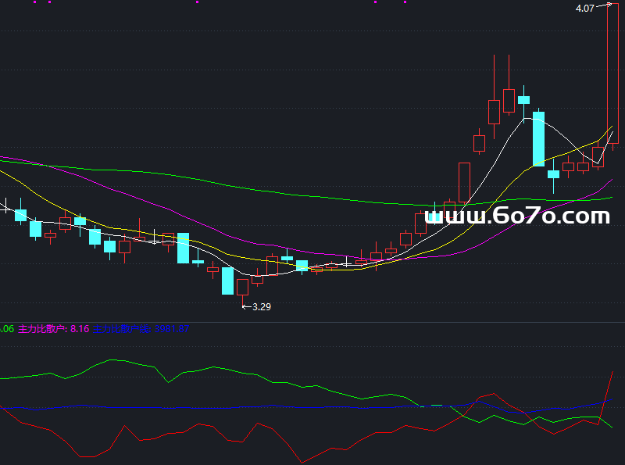
Task: Click the red indicator line's peak at far right
Action: [x=610, y=374]
